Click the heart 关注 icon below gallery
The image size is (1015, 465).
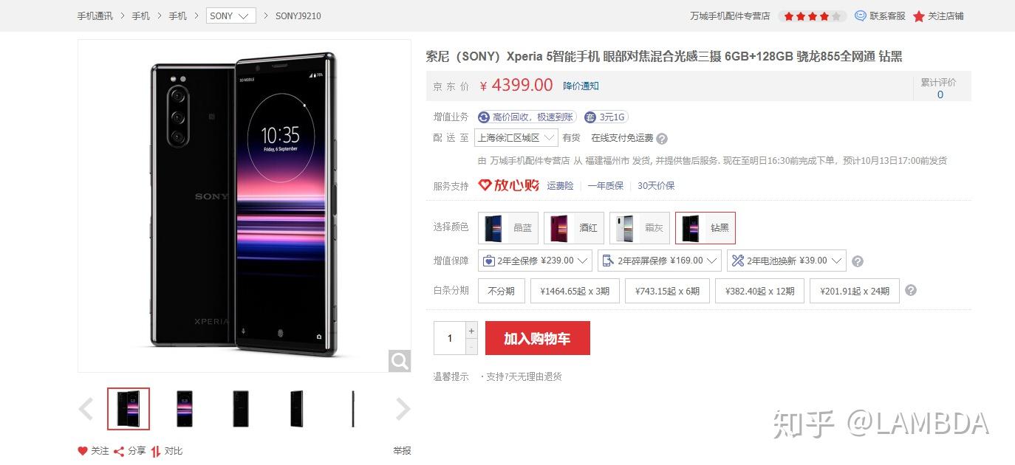pyautogui.click(x=83, y=450)
